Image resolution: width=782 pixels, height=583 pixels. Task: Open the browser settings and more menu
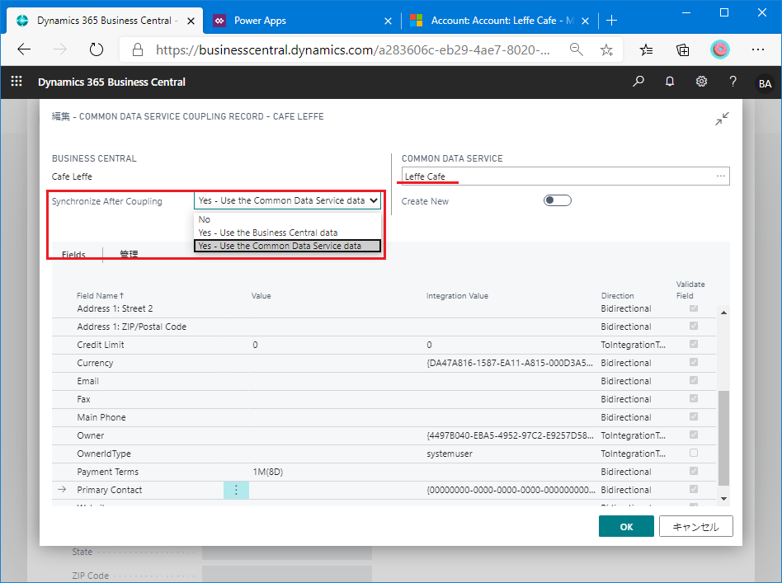point(757,49)
